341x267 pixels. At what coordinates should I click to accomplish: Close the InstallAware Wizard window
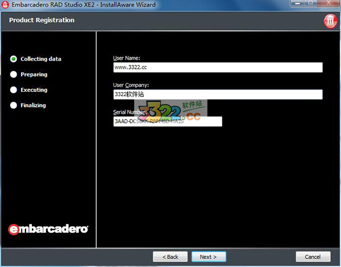click(328, 3)
